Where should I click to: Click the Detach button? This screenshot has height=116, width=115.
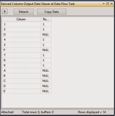click(24, 12)
